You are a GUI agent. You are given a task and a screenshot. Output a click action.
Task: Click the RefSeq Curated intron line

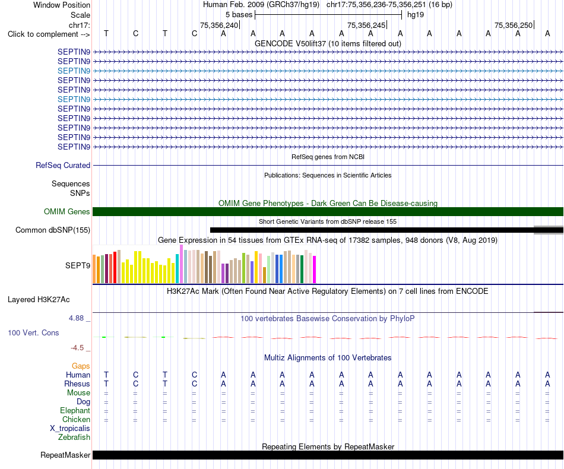pos(328,166)
